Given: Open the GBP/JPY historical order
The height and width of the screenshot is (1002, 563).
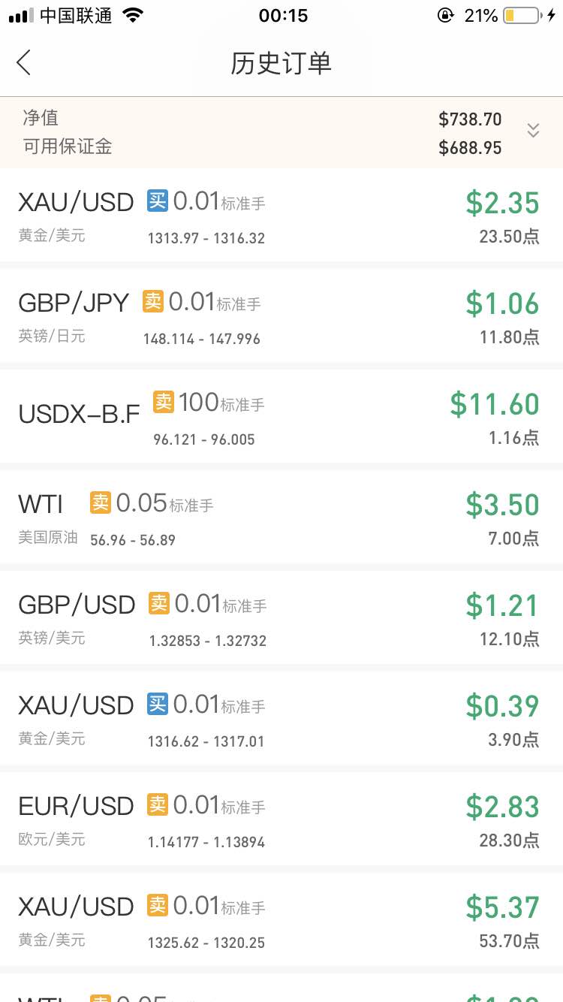Looking at the screenshot, I should pyautogui.click(x=281, y=316).
